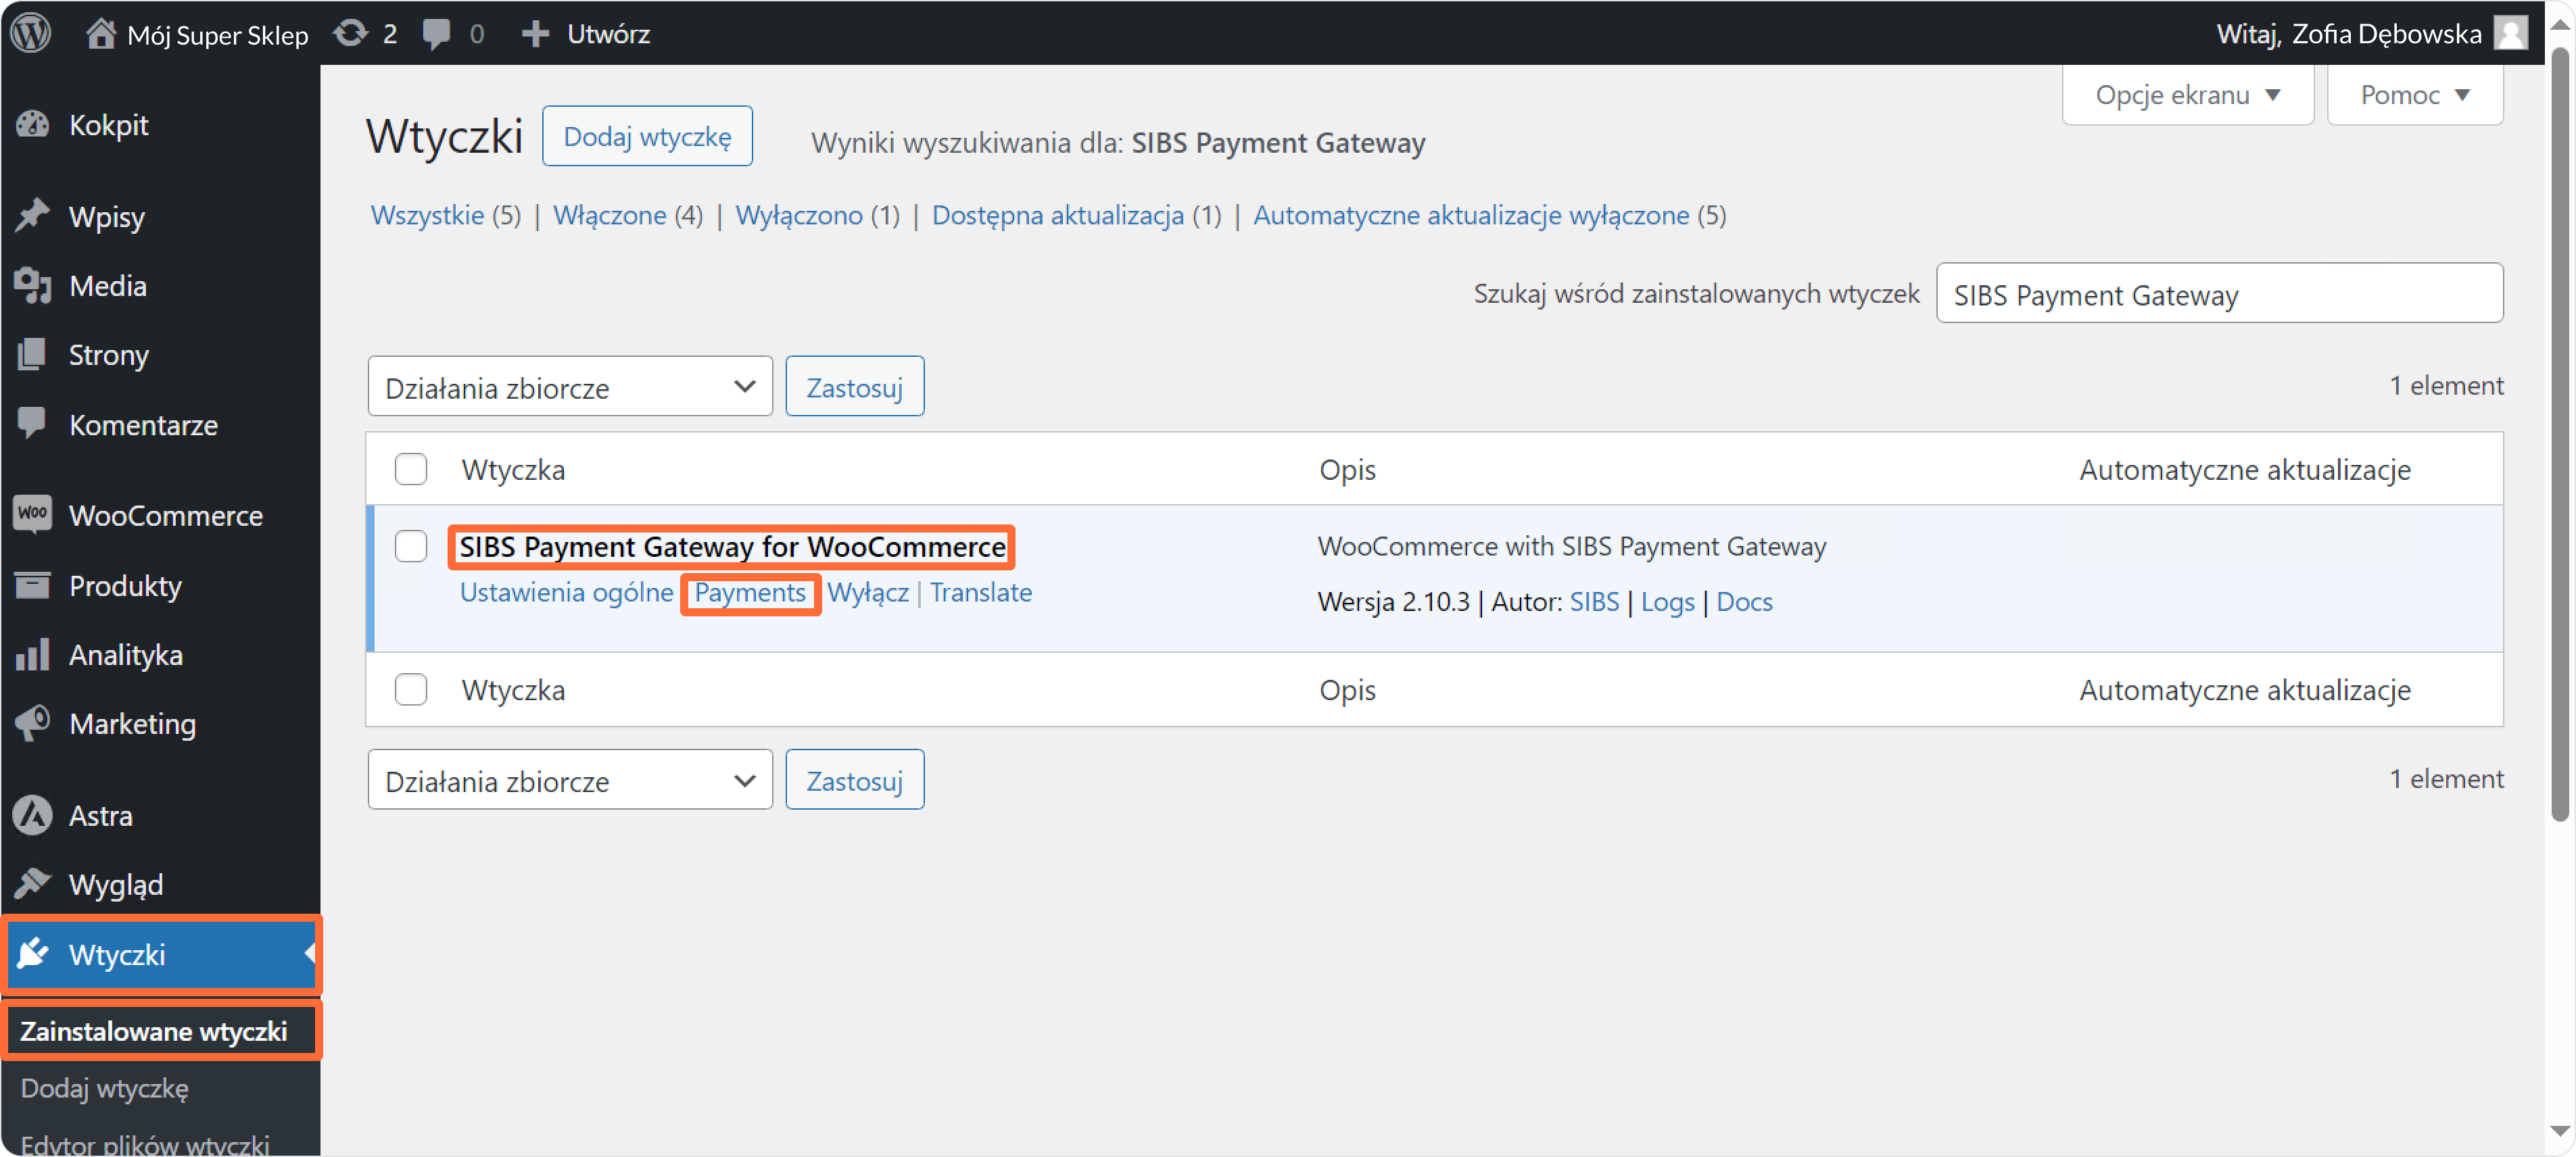The width and height of the screenshot is (2576, 1157).
Task: Click the WordPress logo icon
Action: pos(31,33)
